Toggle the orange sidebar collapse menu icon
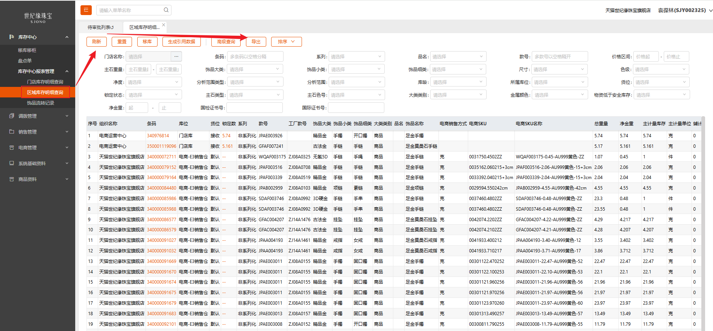The height and width of the screenshot is (331, 713). click(86, 10)
